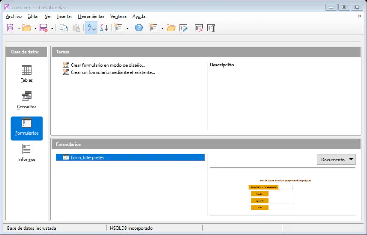The width and height of the screenshot is (367, 235).
Task: Open the Archivo menu
Action: click(x=14, y=16)
